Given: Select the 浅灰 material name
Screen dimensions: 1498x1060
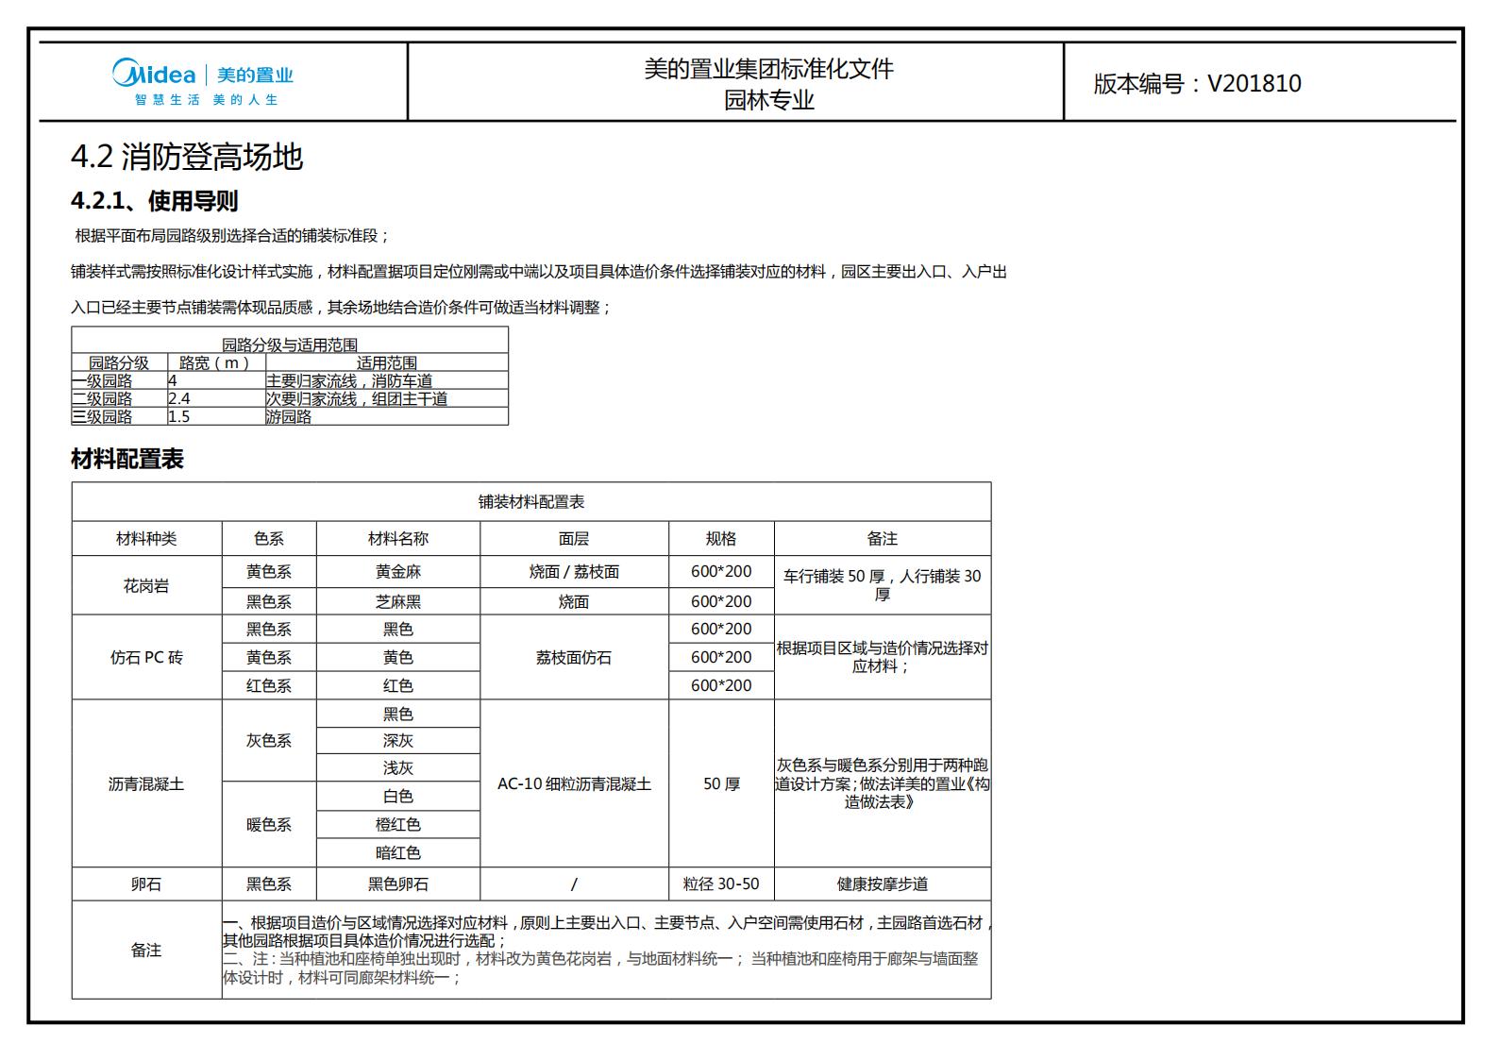Looking at the screenshot, I should (x=398, y=768).
